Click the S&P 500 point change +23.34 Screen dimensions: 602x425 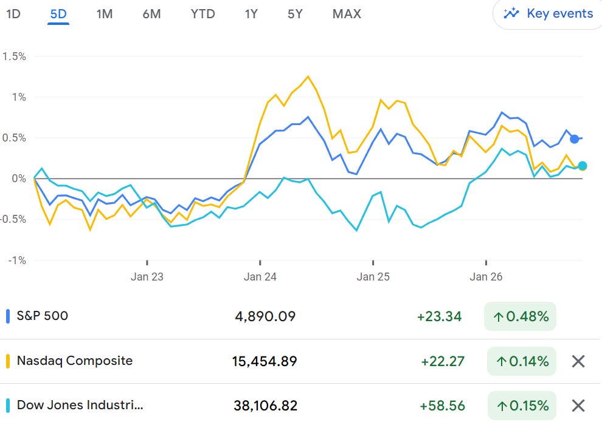tap(439, 316)
